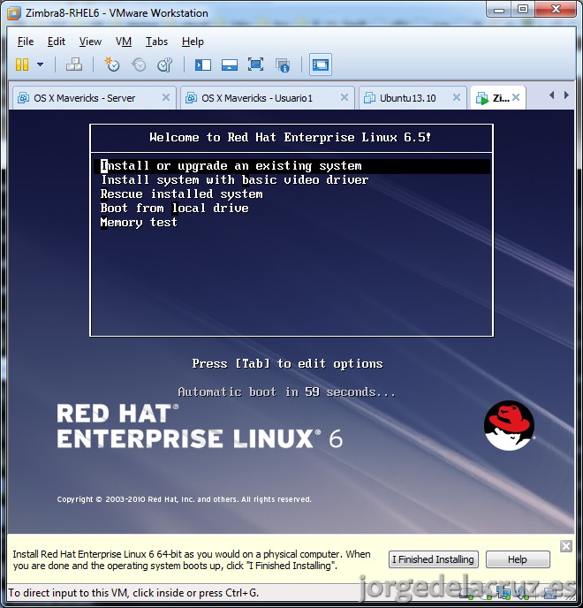Select Install or upgrade an existing system
Image resolution: width=583 pixels, height=608 pixels.
291,166
